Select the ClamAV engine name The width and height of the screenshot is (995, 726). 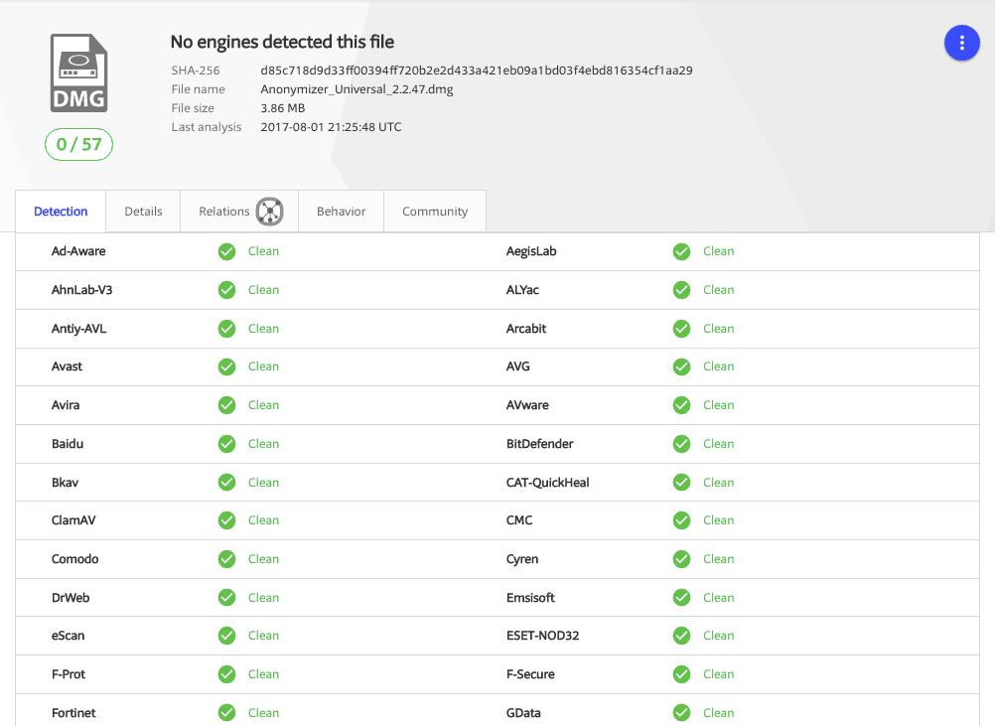[x=73, y=520]
